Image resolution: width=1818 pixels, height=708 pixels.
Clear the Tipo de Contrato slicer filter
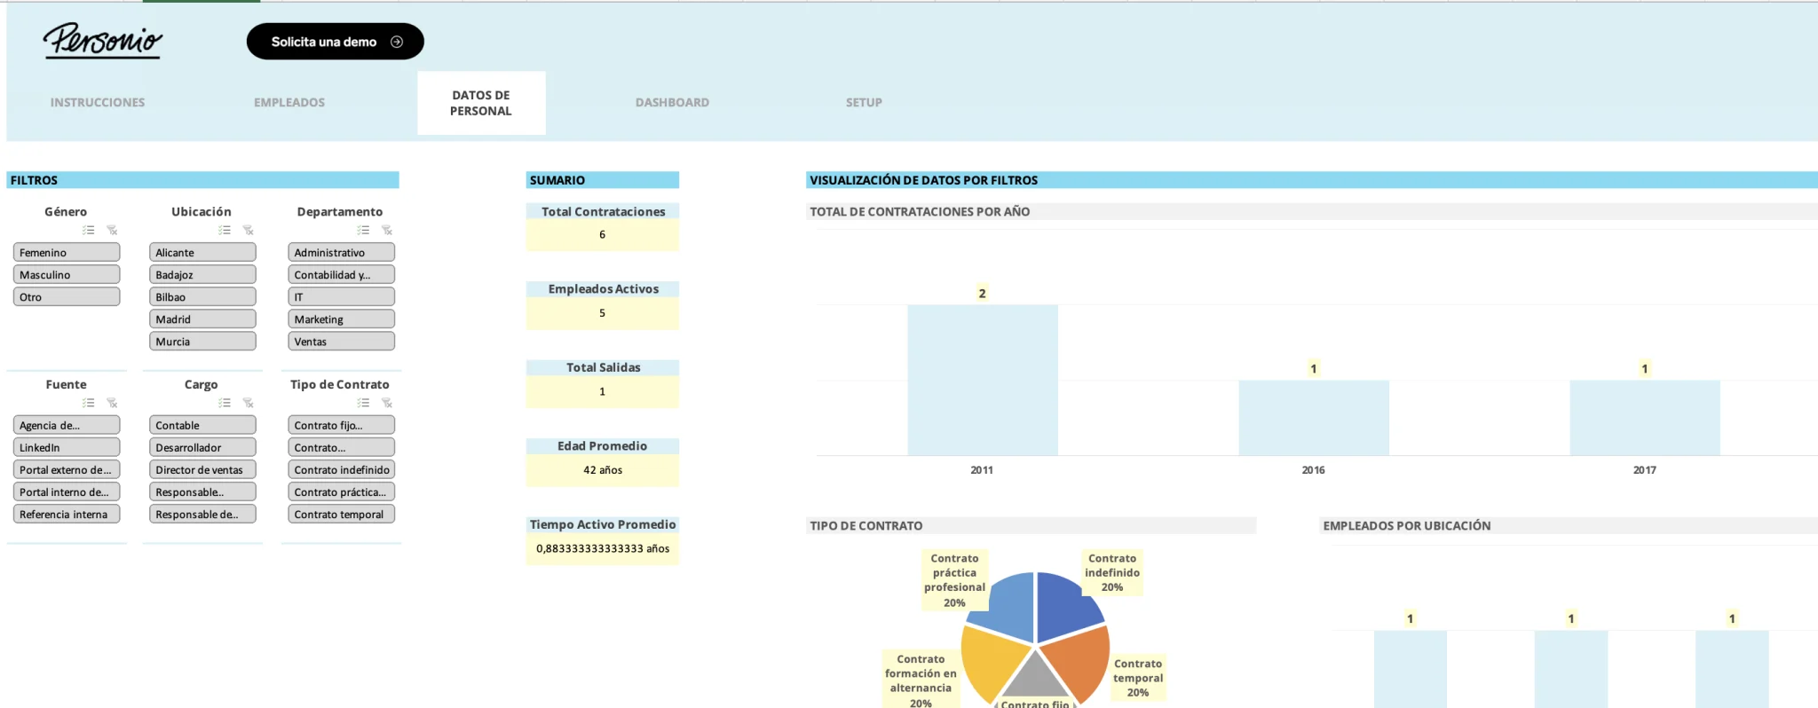tap(386, 403)
